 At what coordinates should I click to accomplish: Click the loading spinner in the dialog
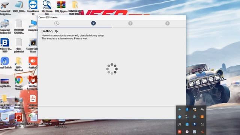[x=112, y=69]
